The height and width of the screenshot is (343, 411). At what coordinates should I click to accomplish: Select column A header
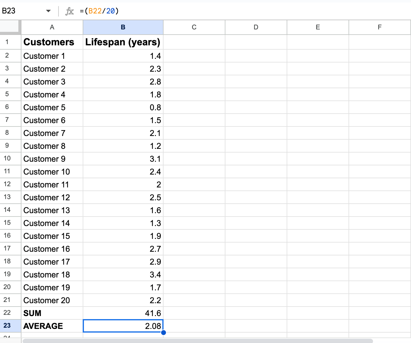click(x=52, y=27)
